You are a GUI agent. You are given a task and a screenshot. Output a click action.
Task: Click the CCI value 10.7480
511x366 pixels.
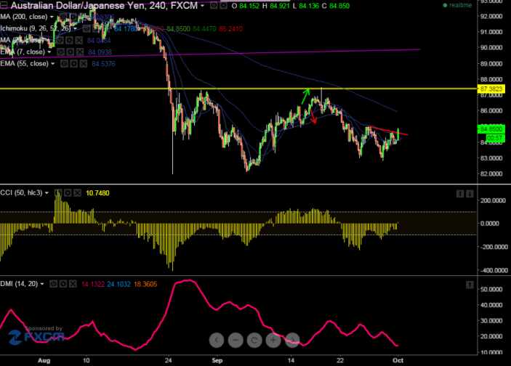click(x=97, y=193)
